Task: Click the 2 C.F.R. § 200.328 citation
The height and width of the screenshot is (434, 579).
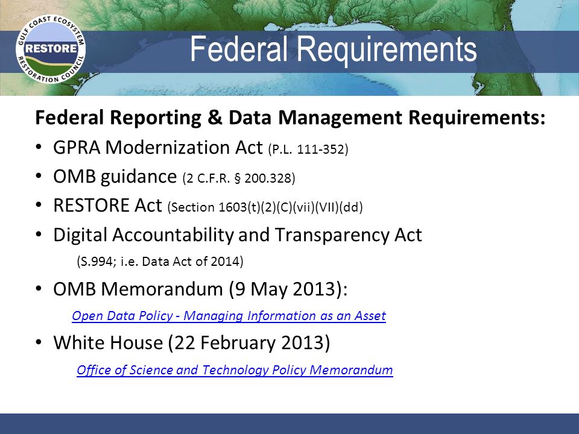Action: [x=239, y=178]
